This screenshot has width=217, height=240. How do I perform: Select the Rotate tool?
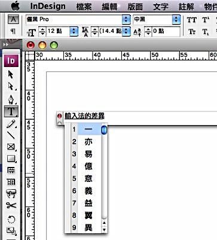[11, 220]
